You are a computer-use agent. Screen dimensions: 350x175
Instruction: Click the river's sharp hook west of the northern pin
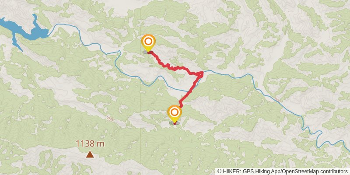pos(119,52)
